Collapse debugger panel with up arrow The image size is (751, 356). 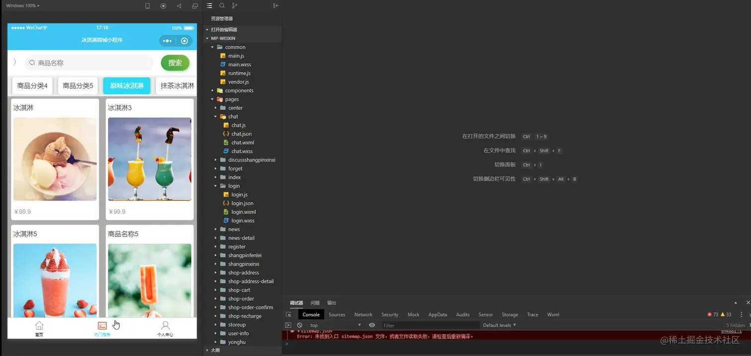(x=736, y=303)
